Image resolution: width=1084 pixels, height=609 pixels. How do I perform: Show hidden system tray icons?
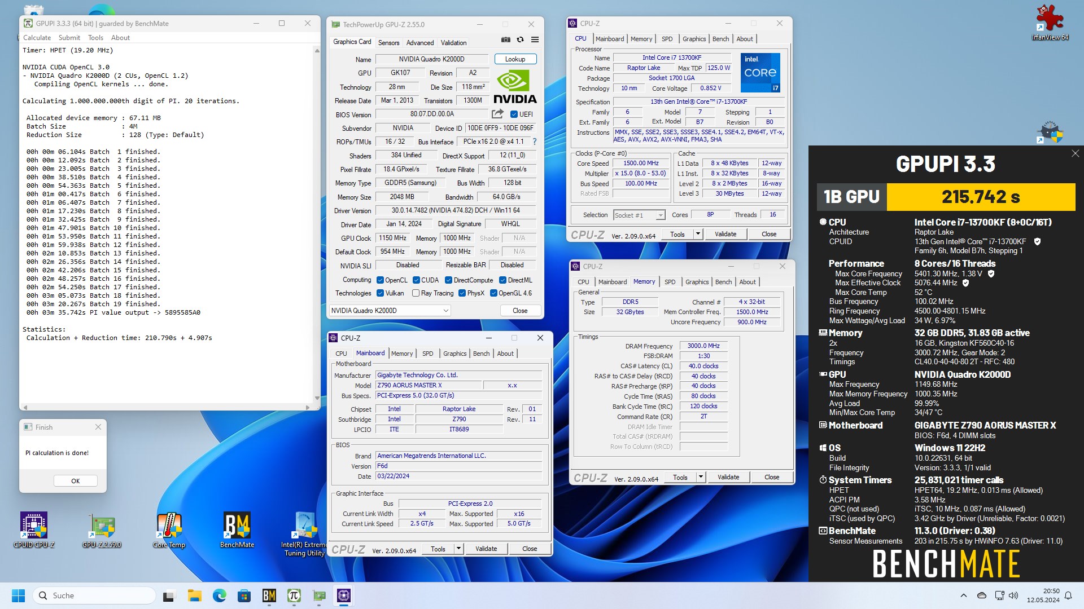click(964, 595)
